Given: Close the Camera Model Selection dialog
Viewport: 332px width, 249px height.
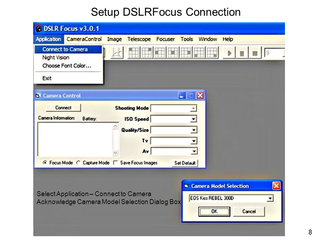Looking at the screenshot, I should (x=276, y=186).
